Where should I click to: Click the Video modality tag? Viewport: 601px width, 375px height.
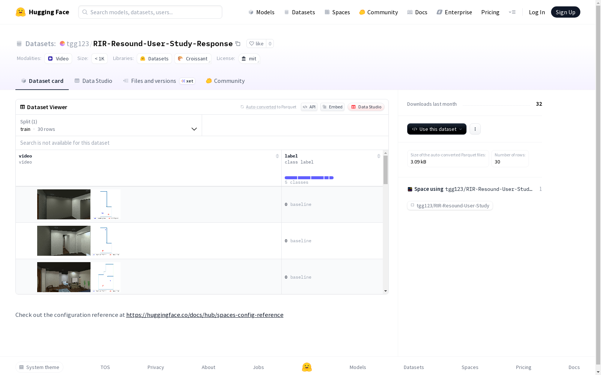pos(58,58)
